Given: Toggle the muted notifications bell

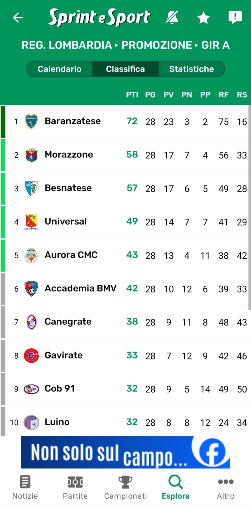Looking at the screenshot, I should (x=172, y=17).
